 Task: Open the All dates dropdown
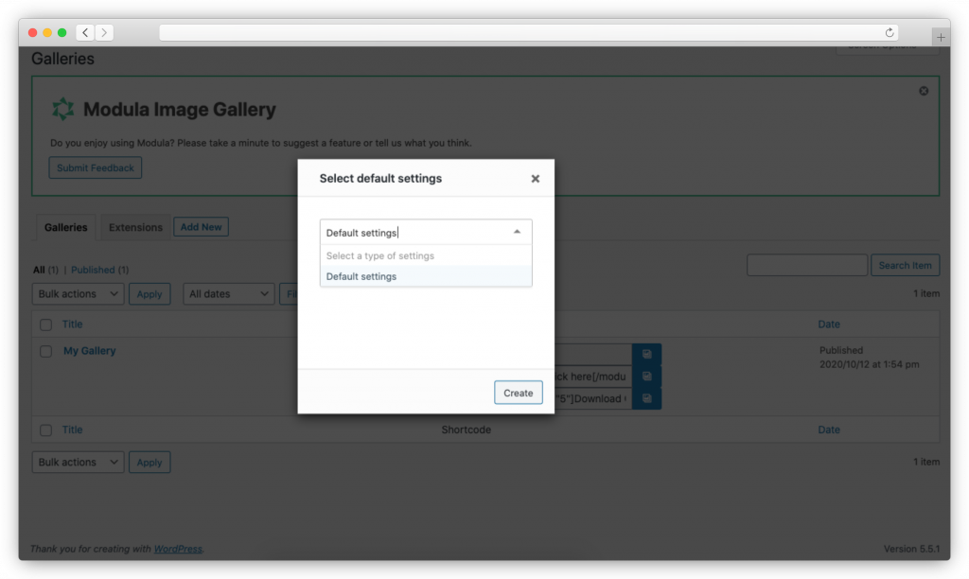coord(228,293)
